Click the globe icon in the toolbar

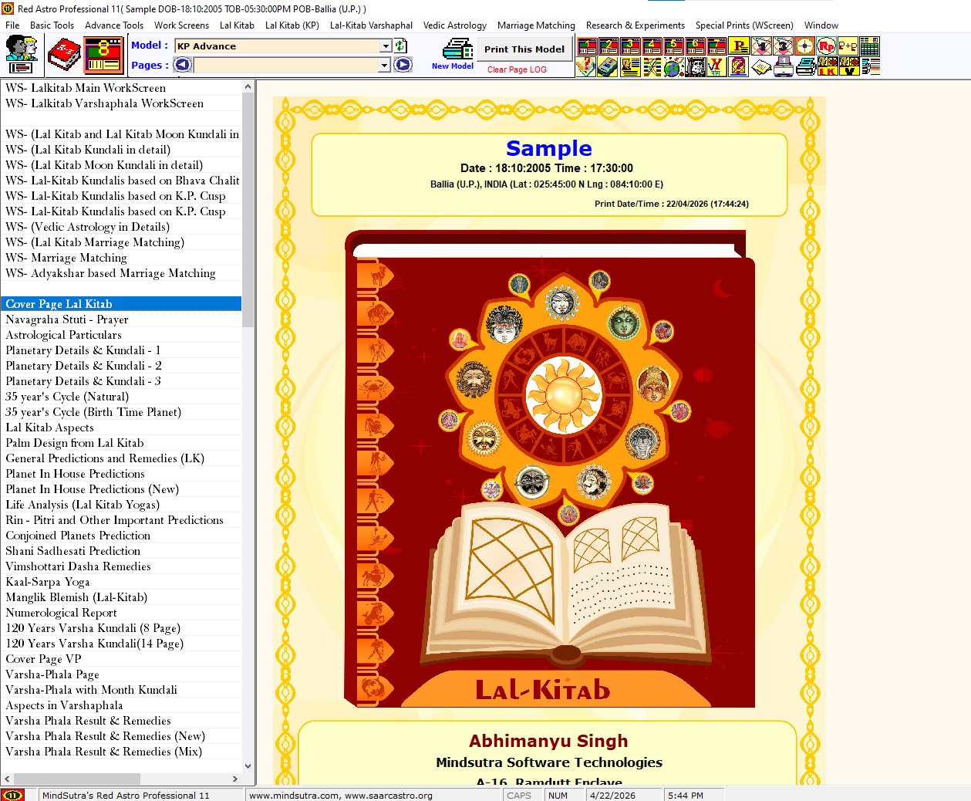(x=673, y=67)
